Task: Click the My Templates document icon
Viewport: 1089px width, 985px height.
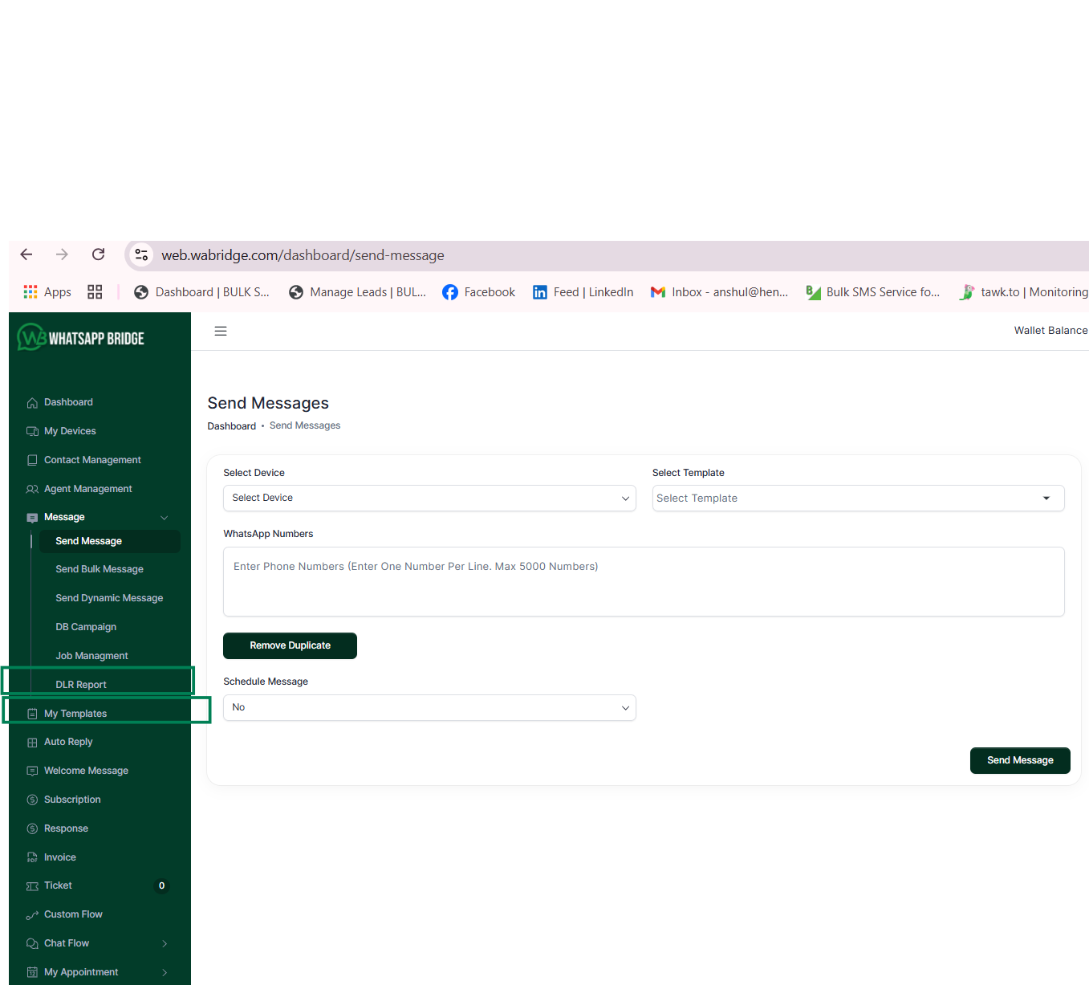Action: tap(32, 714)
